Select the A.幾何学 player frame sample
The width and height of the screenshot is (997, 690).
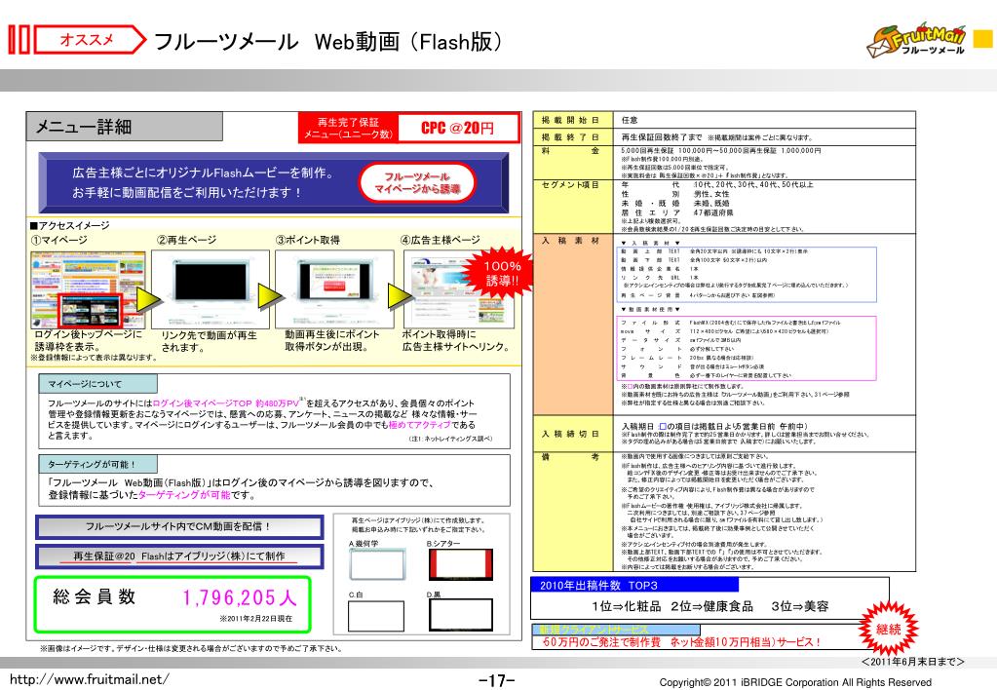376,564
